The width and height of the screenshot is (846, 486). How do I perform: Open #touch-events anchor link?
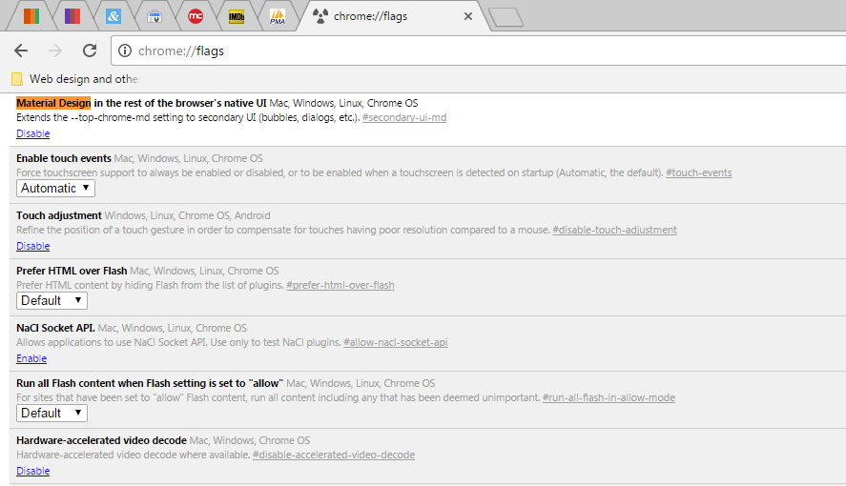click(x=699, y=172)
